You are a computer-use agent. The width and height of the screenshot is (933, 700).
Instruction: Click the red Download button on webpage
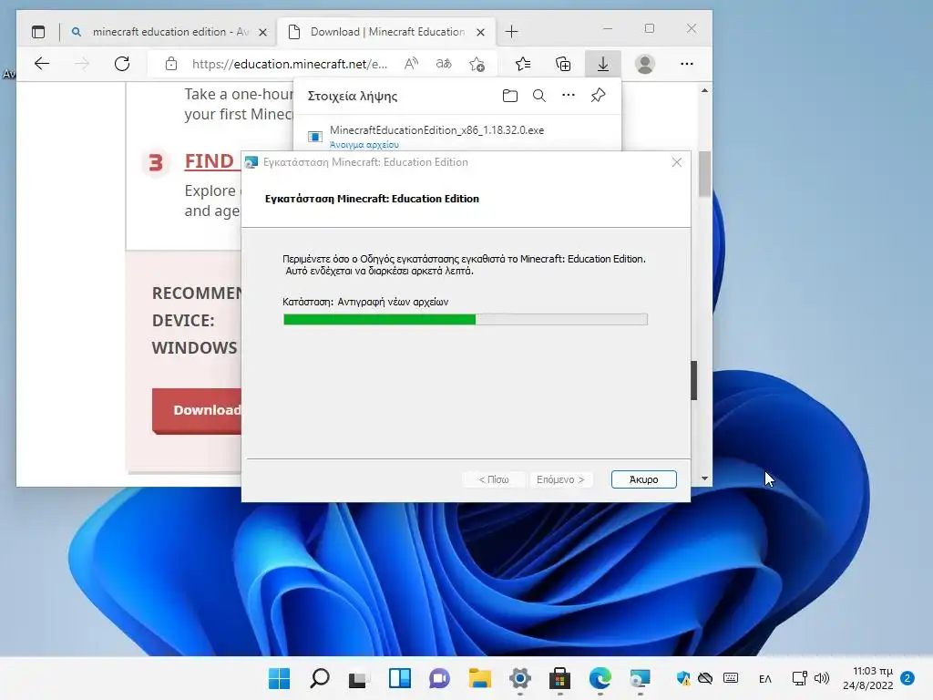point(197,411)
